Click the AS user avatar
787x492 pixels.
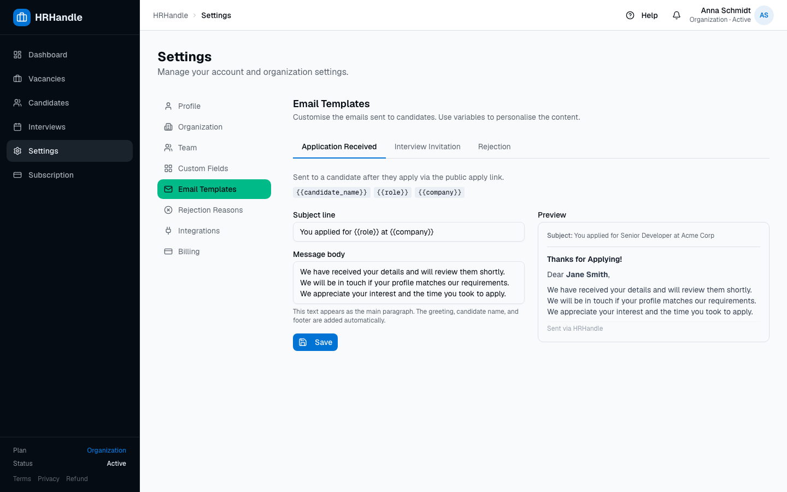(764, 15)
